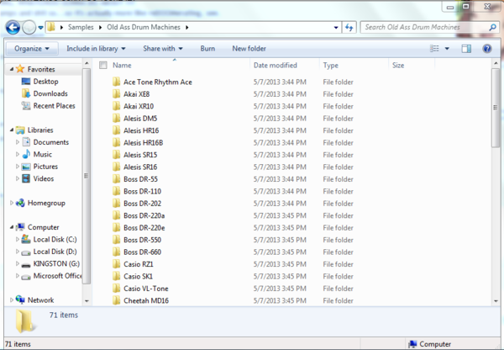The width and height of the screenshot is (504, 350).
Task: Collapse the Favorites section
Action: tap(10, 69)
